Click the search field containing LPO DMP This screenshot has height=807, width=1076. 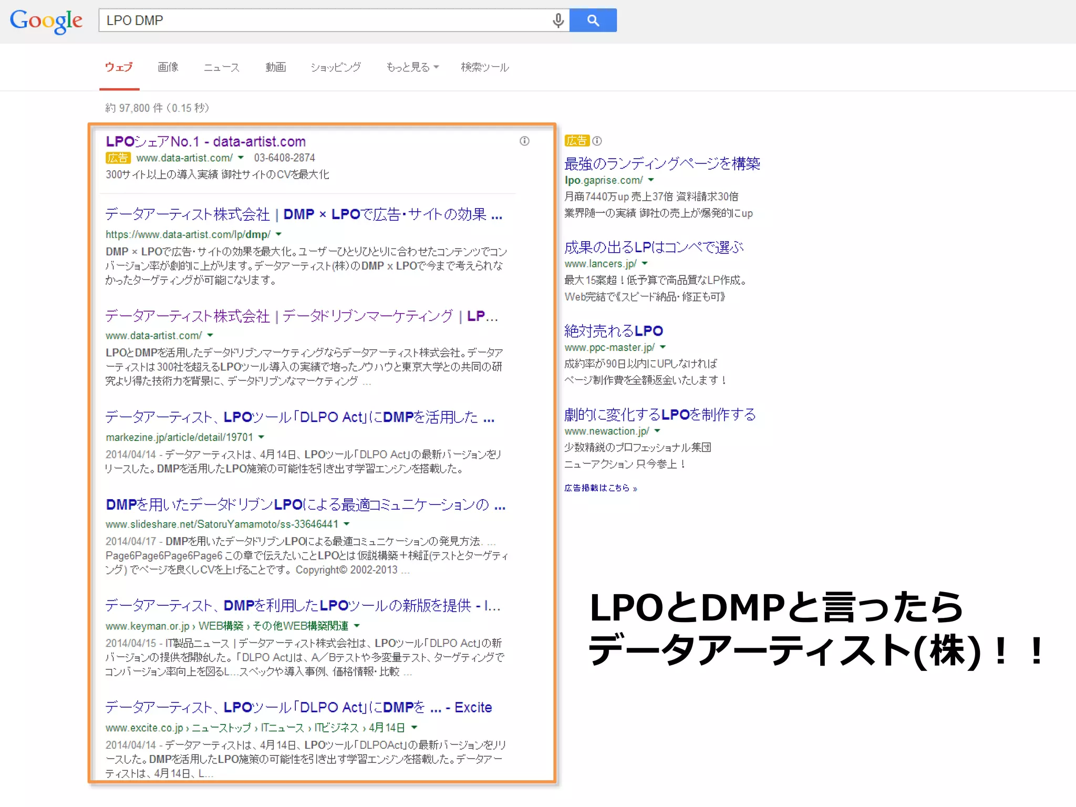[334, 20]
